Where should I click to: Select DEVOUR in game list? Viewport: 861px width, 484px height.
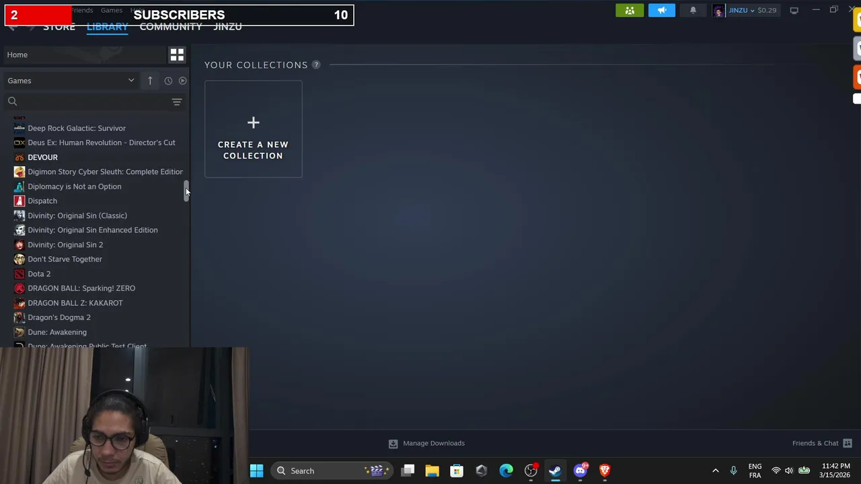42,157
